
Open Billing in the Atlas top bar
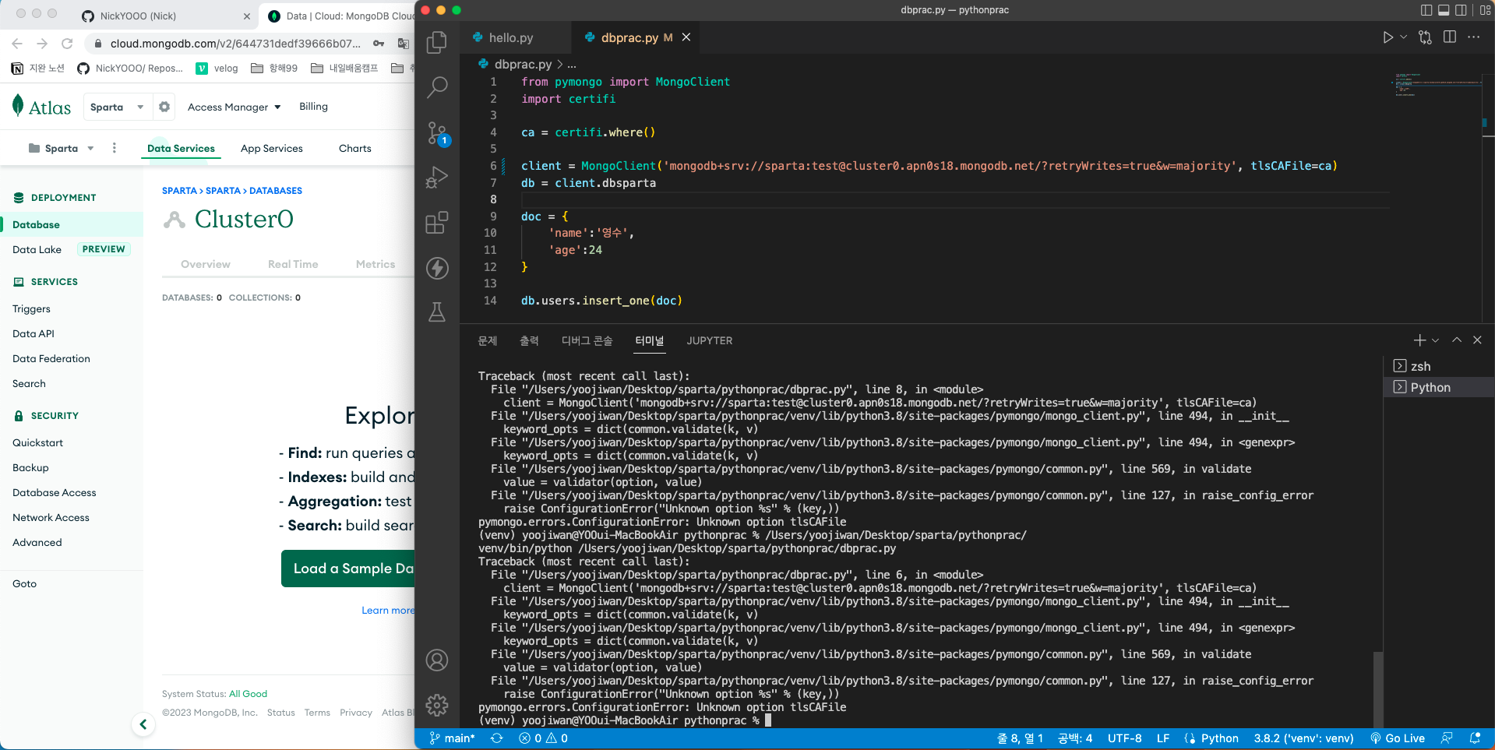(x=313, y=107)
